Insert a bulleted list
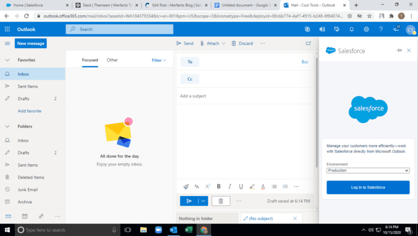The width and height of the screenshot is (418, 236). point(274,186)
